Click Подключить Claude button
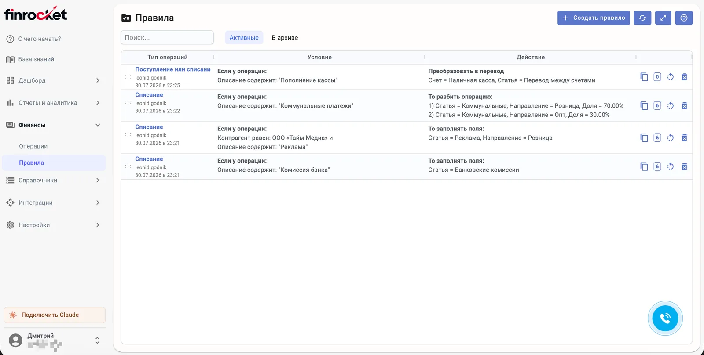This screenshot has height=355, width=704. tap(55, 315)
